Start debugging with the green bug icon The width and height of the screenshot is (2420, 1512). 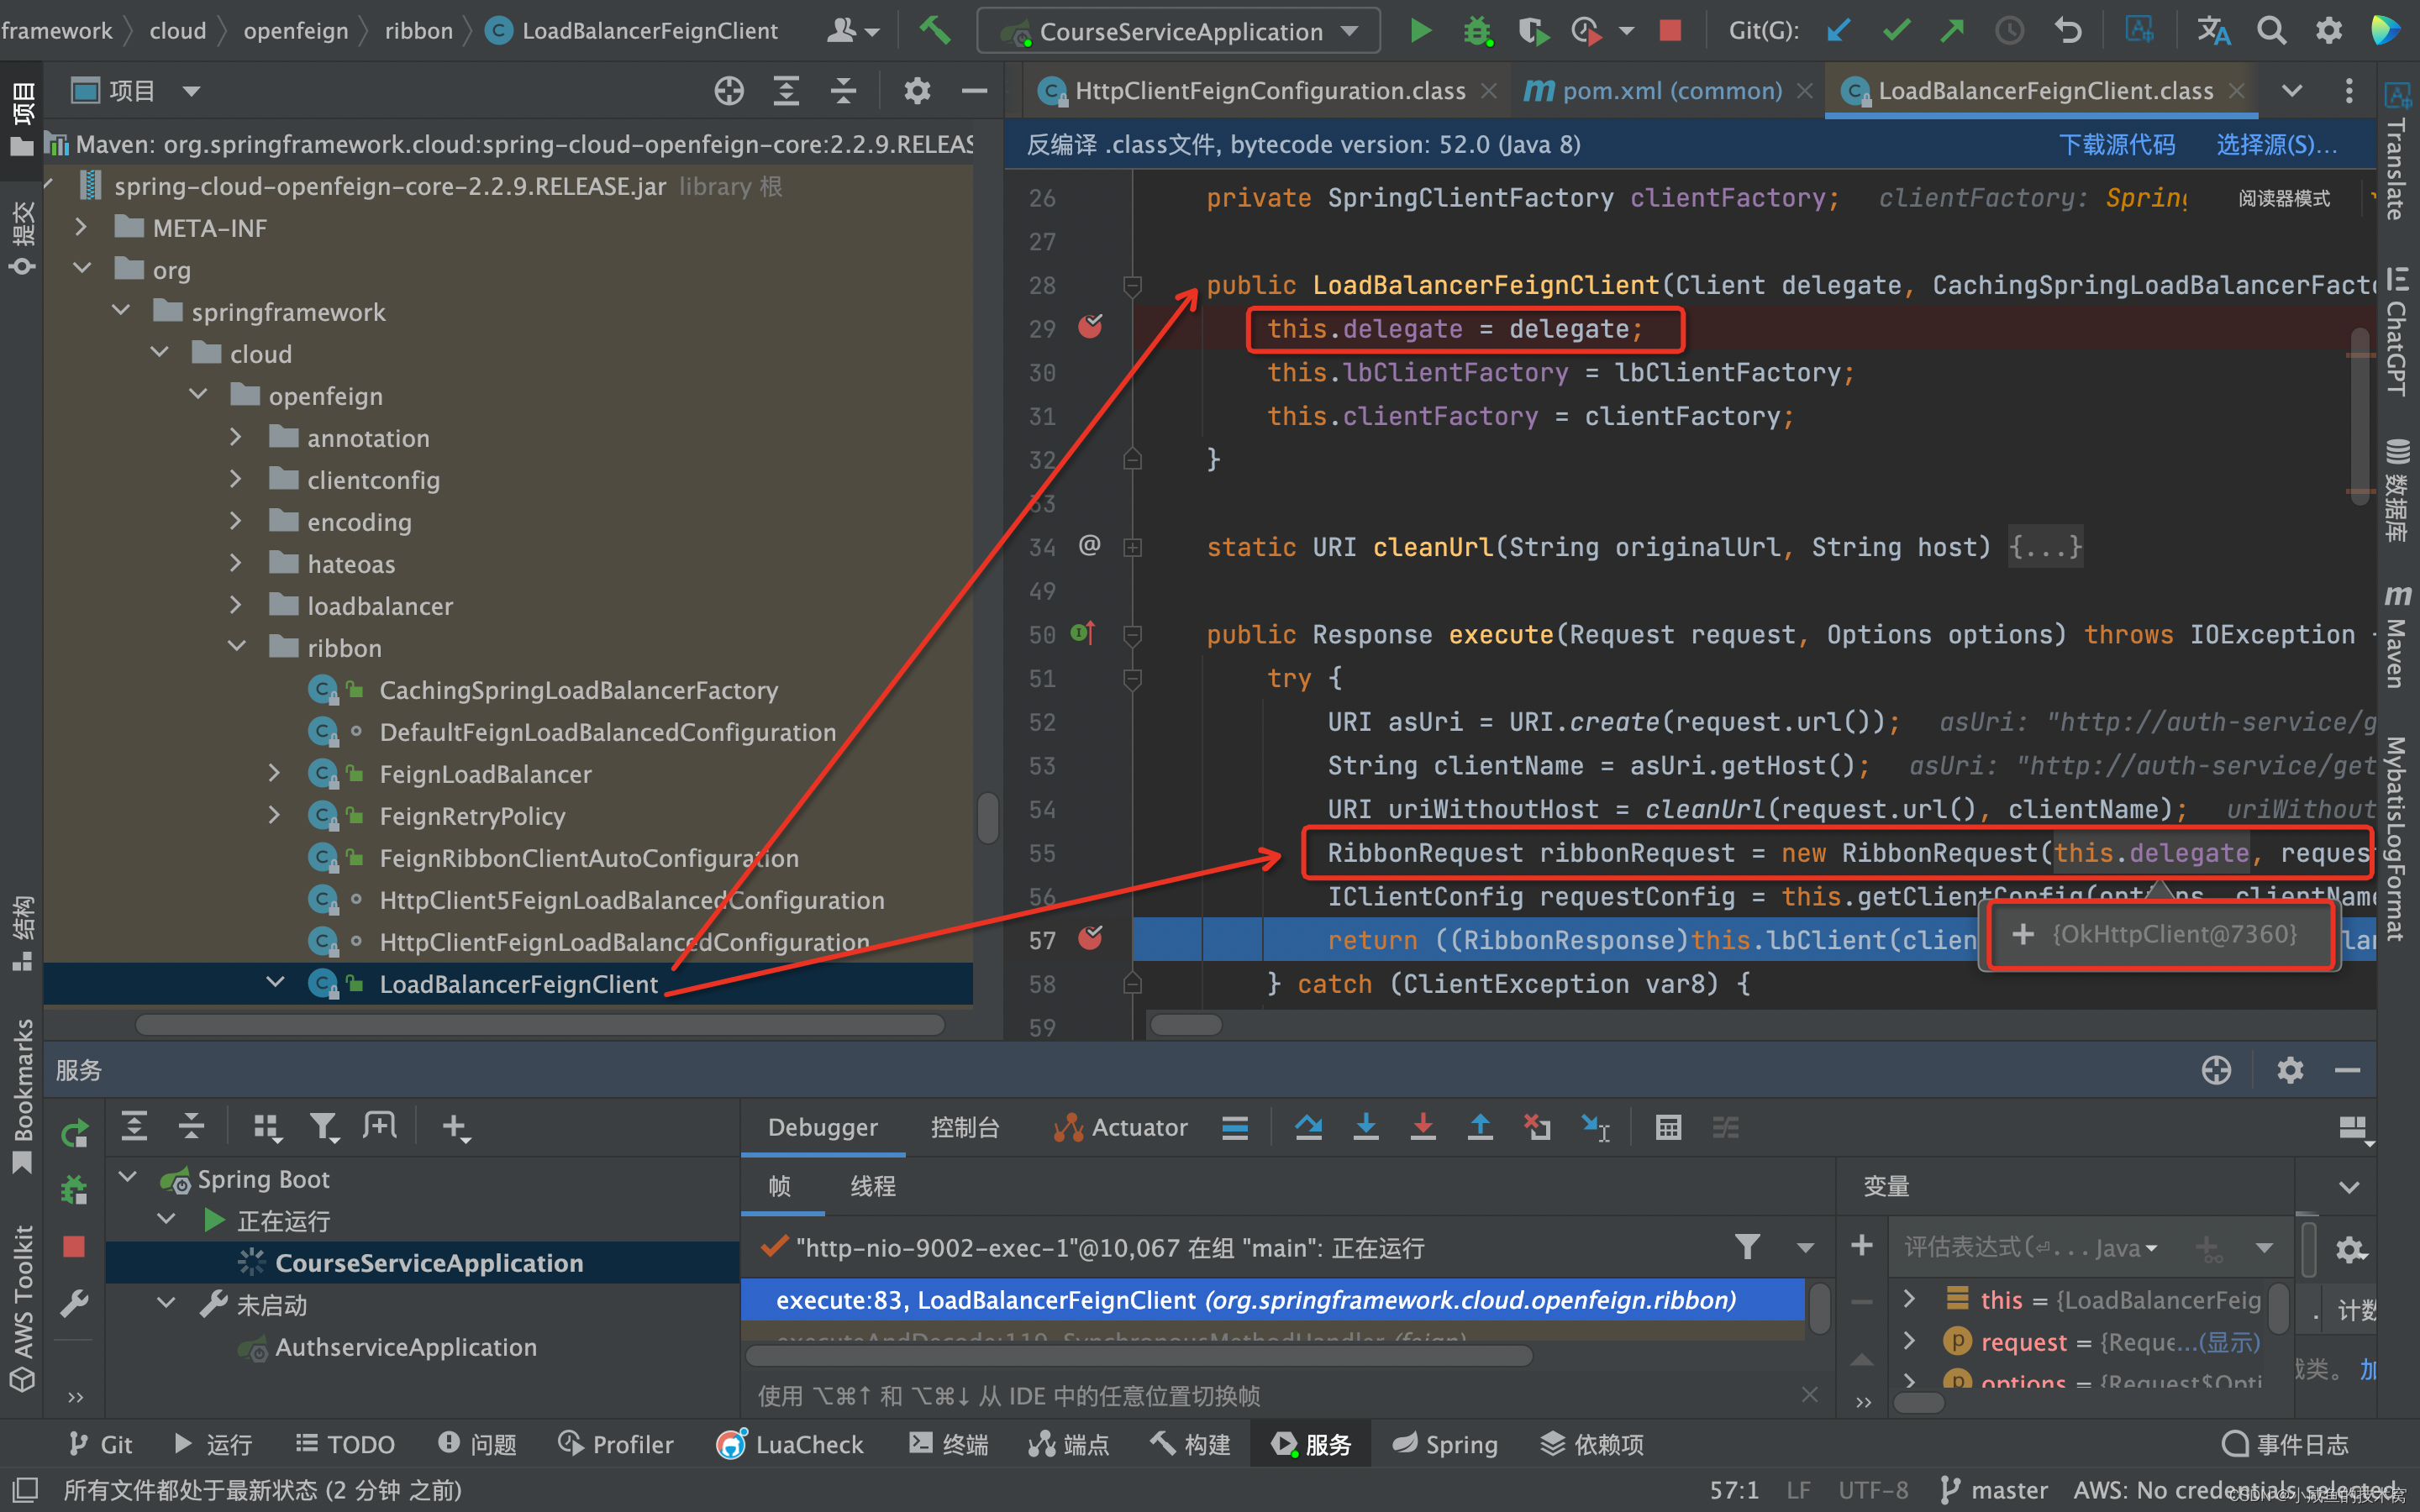click(x=1476, y=31)
